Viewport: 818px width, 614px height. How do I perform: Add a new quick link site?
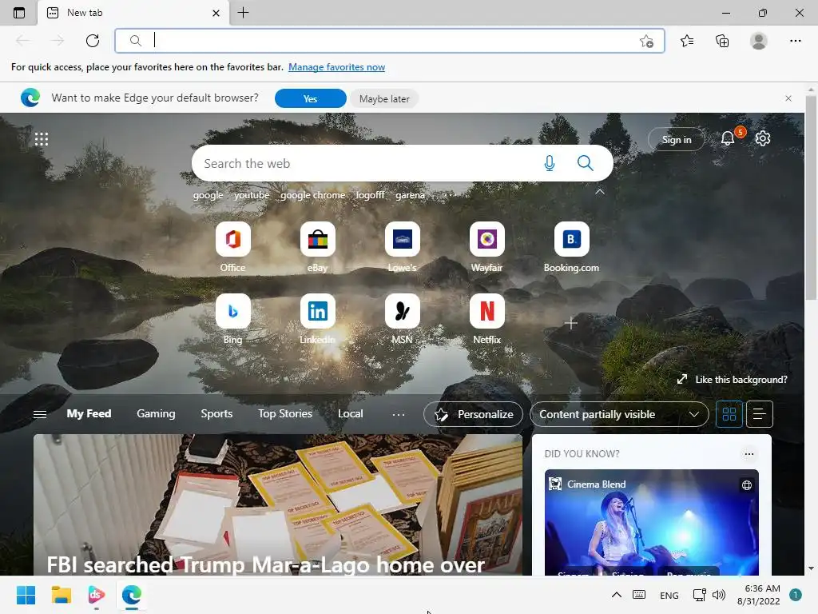coord(570,323)
